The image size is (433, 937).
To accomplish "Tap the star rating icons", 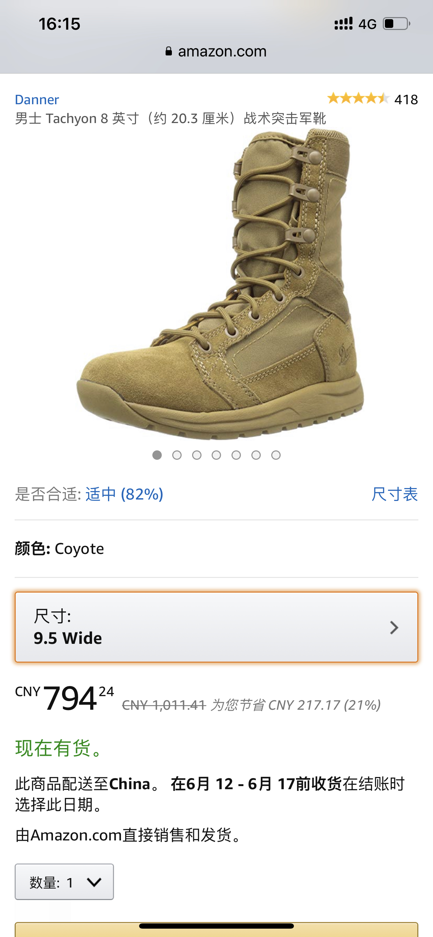I will tap(358, 99).
